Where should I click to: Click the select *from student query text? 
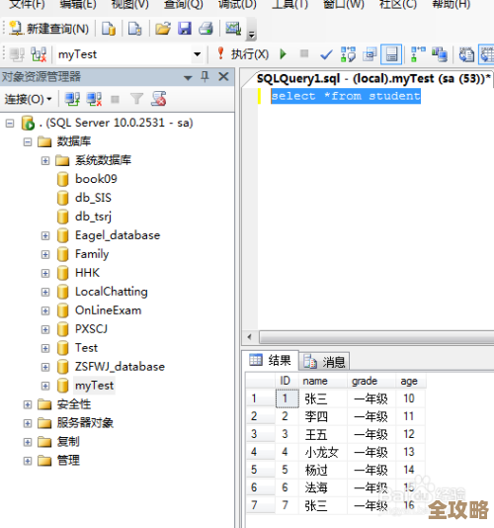[346, 96]
